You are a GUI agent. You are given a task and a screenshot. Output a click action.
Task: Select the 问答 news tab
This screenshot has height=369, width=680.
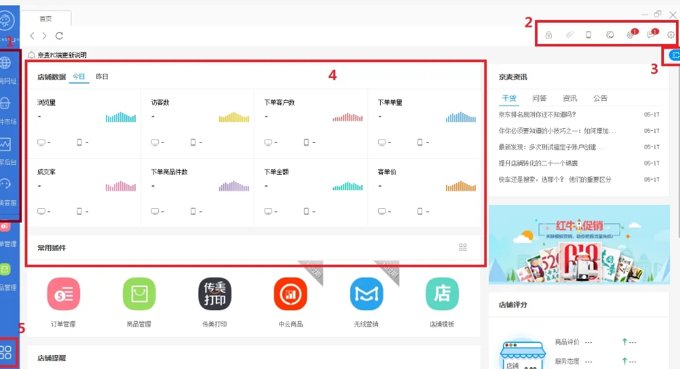pyautogui.click(x=540, y=98)
